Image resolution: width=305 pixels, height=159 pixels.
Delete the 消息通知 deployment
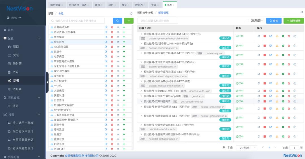click(x=289, y=83)
